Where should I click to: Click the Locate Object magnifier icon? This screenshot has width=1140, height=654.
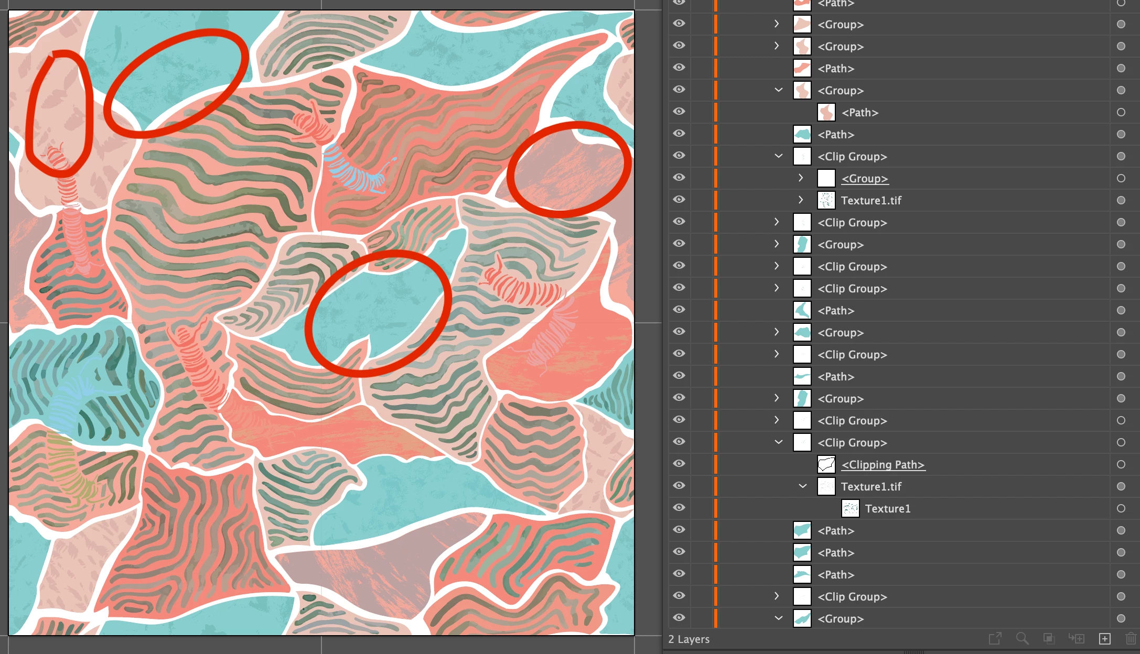tap(1021, 638)
